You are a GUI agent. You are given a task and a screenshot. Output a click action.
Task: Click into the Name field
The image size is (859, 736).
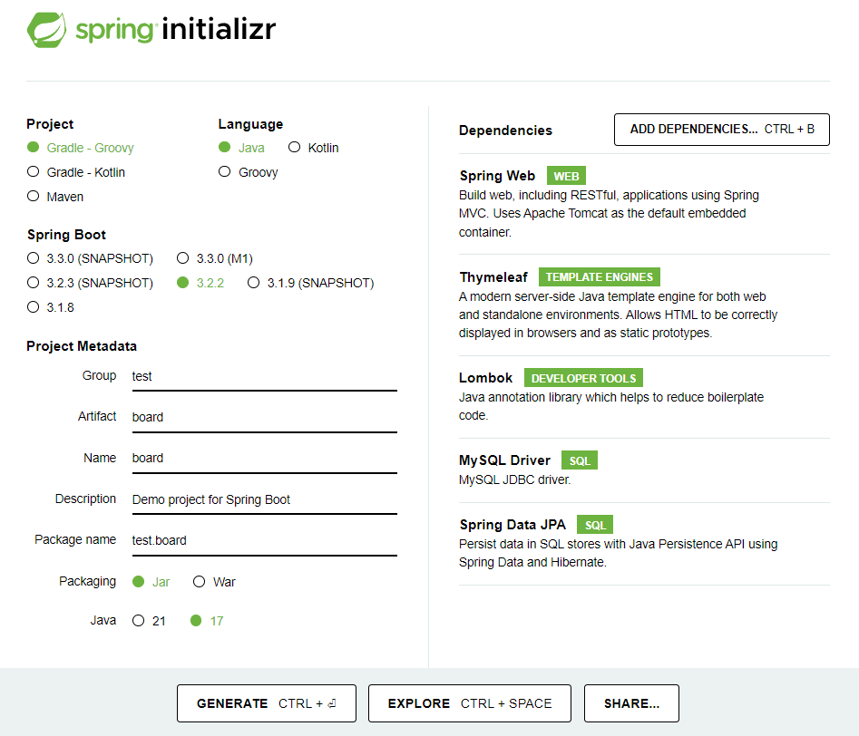click(x=265, y=459)
